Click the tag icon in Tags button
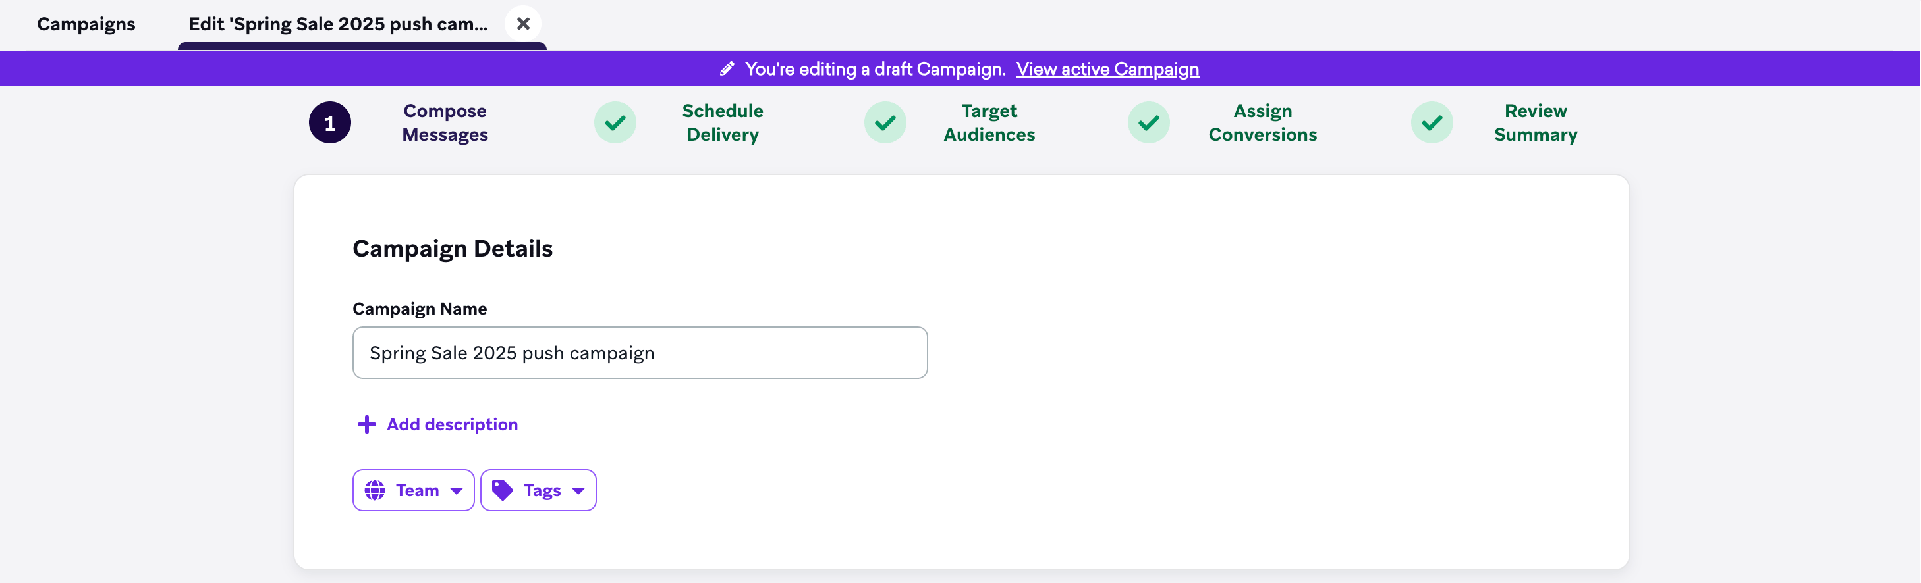 [503, 490]
